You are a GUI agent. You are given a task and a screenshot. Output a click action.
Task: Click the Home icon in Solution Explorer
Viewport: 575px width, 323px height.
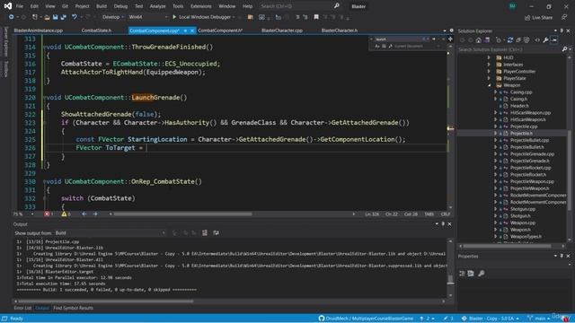coord(479,39)
